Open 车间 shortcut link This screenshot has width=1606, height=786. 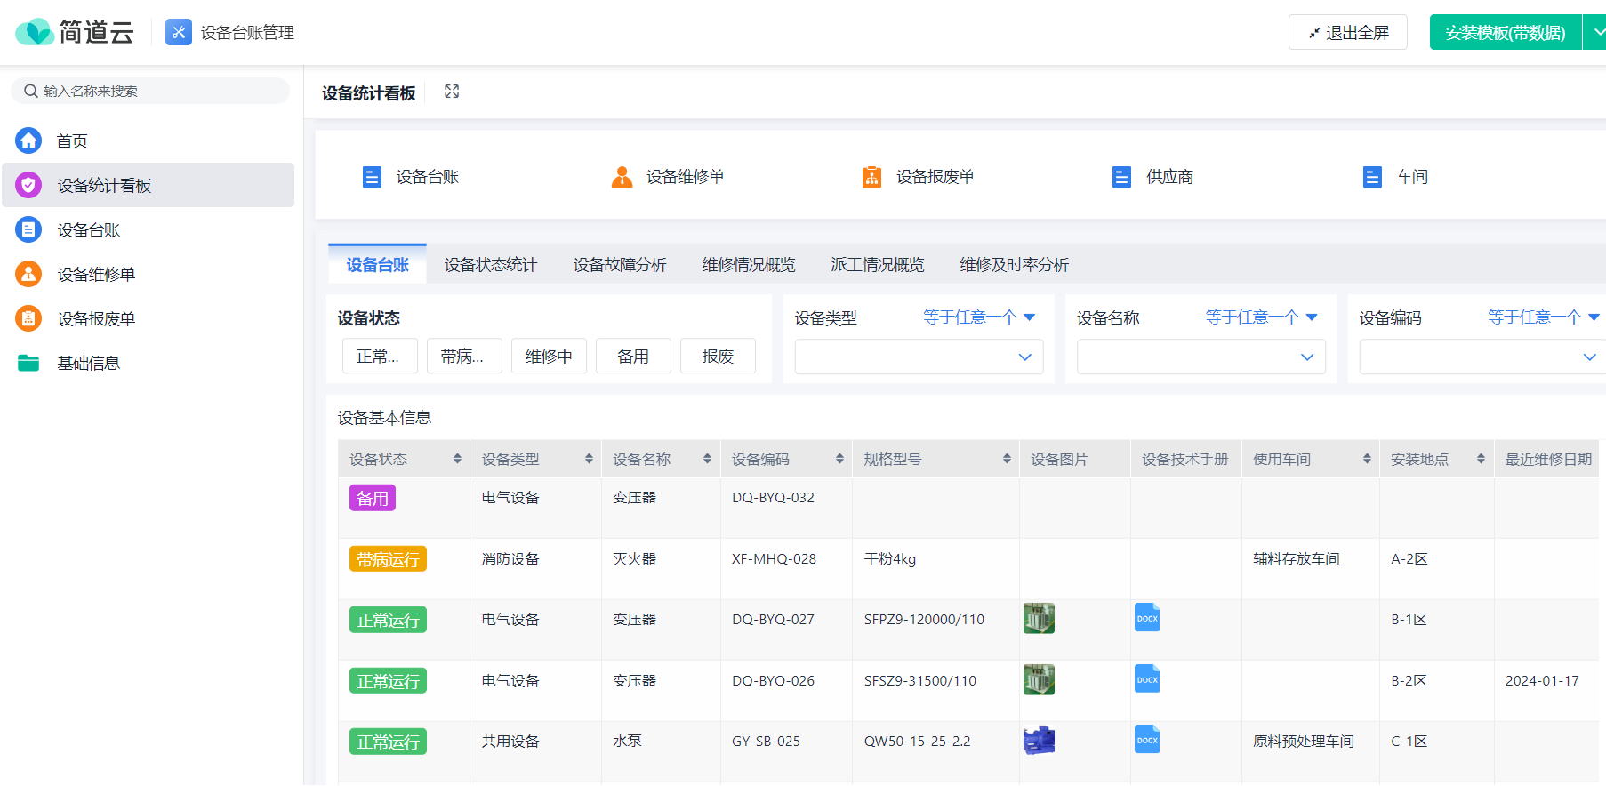click(x=1412, y=177)
